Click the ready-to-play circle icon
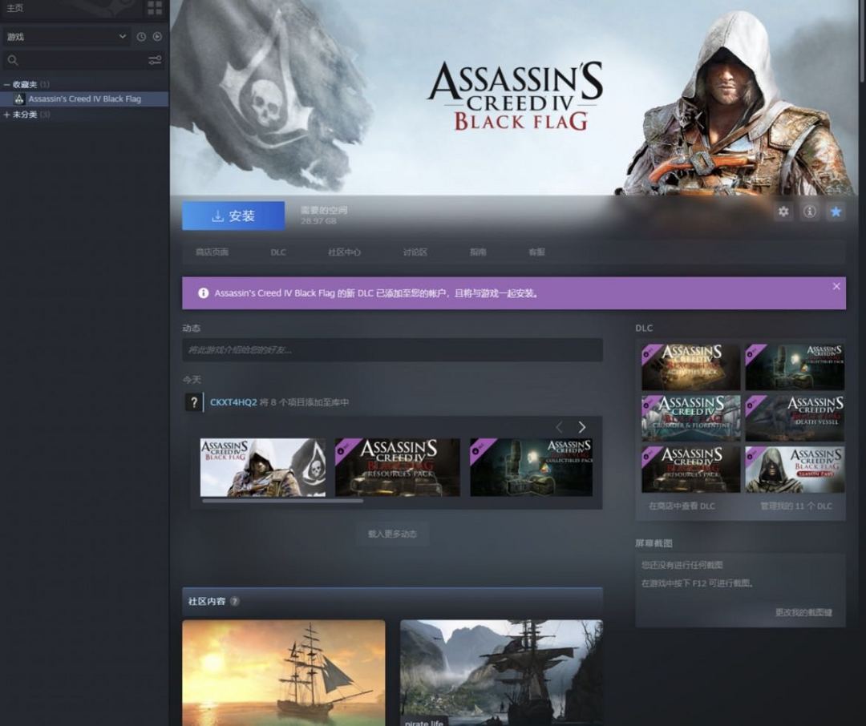 click(x=157, y=37)
